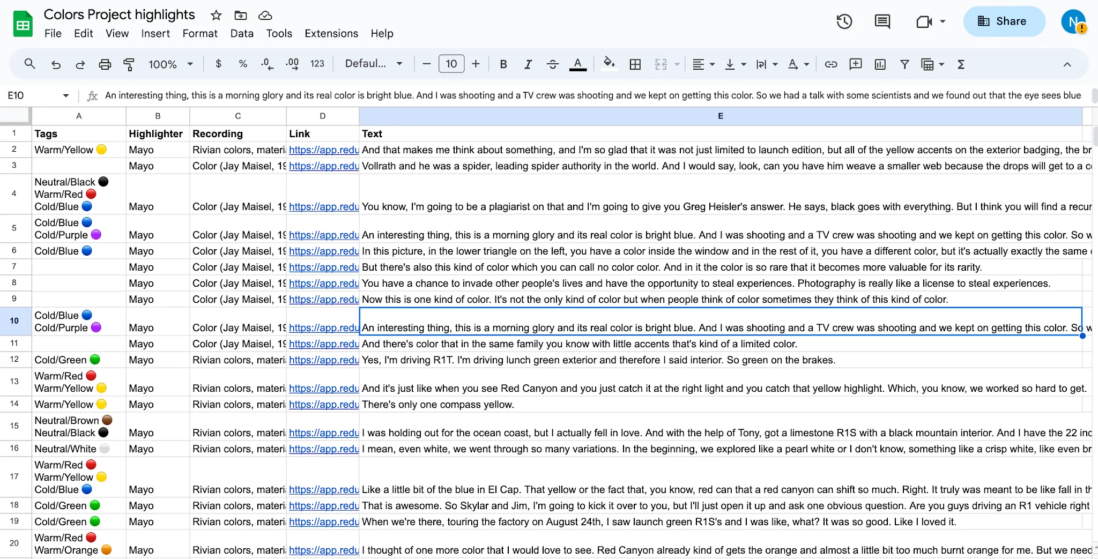Expand the 100% zoom dropdown

pos(171,64)
